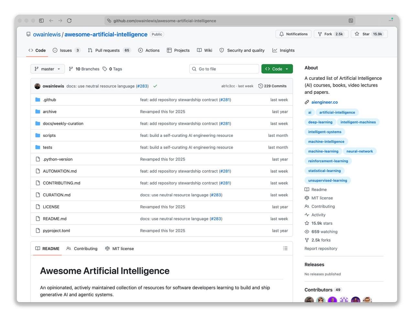Open the Readme link in About sidebar
Image resolution: width=414 pixels, height=319 pixels.
click(316, 190)
